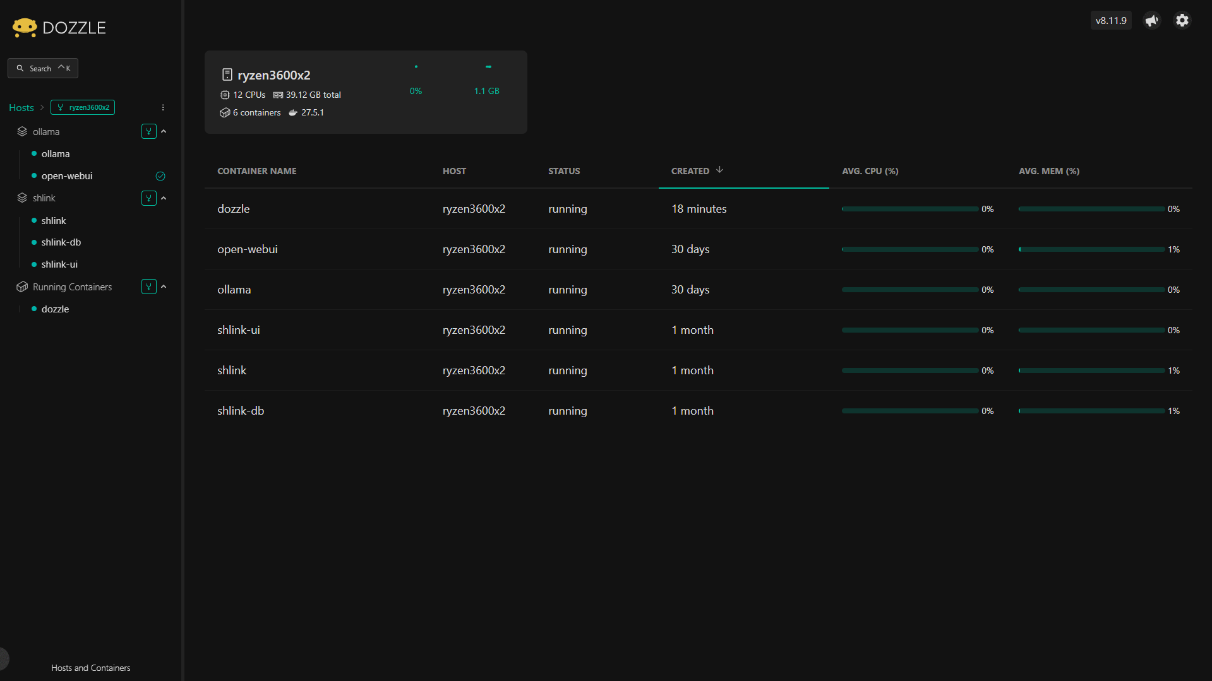Collapse the shlink group chevron
The width and height of the screenshot is (1212, 681).
(164, 198)
